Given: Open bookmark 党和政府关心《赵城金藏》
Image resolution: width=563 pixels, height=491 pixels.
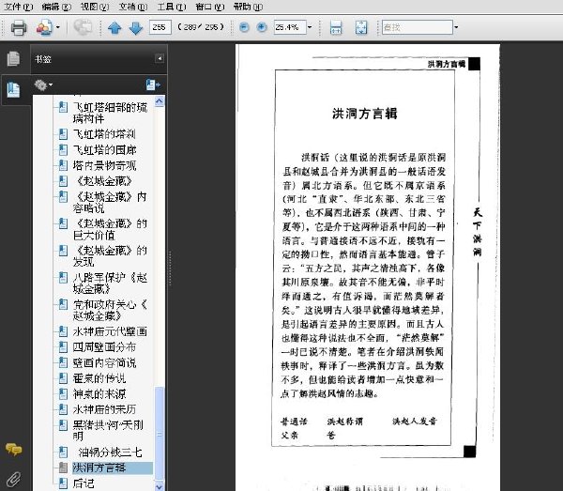Looking at the screenshot, I should [110, 310].
